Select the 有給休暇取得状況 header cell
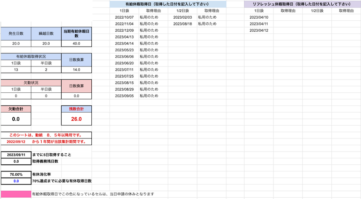The image size is (361, 199). tap(31, 56)
